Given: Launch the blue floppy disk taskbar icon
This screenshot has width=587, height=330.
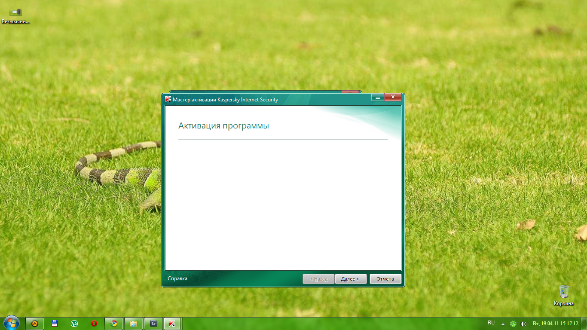Looking at the screenshot, I should click(x=55, y=324).
